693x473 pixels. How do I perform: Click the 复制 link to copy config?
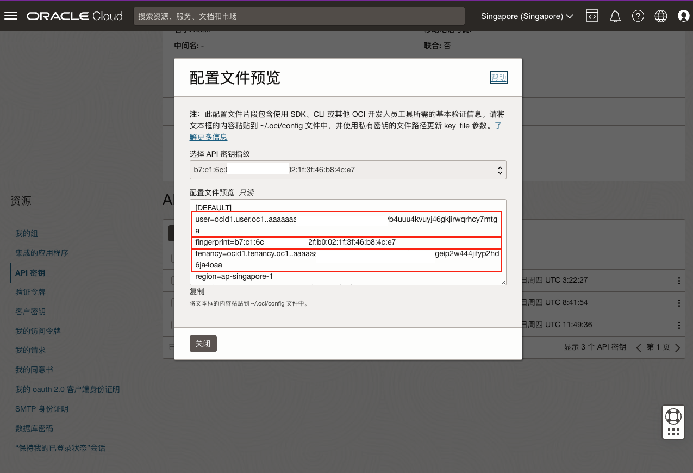pos(197,291)
